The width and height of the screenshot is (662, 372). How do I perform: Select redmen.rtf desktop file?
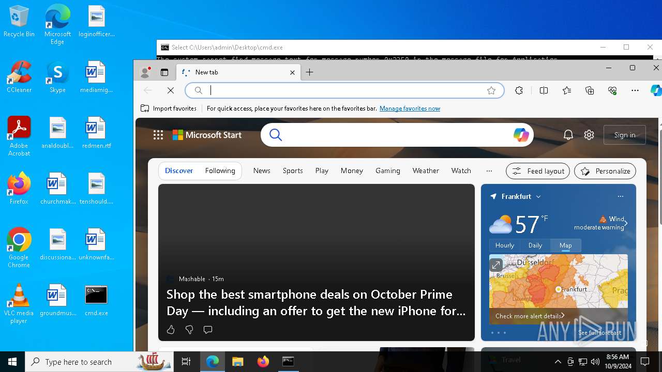click(x=96, y=133)
